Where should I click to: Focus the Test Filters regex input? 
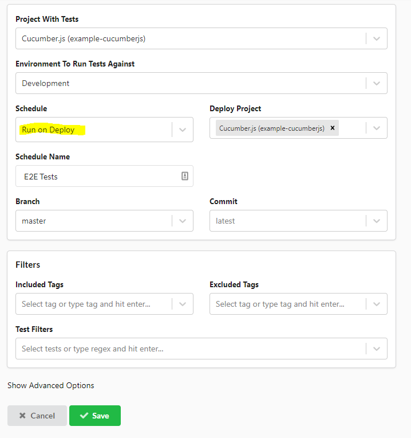(x=93, y=349)
